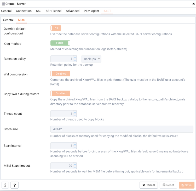Click the Save button

coord(187,185)
